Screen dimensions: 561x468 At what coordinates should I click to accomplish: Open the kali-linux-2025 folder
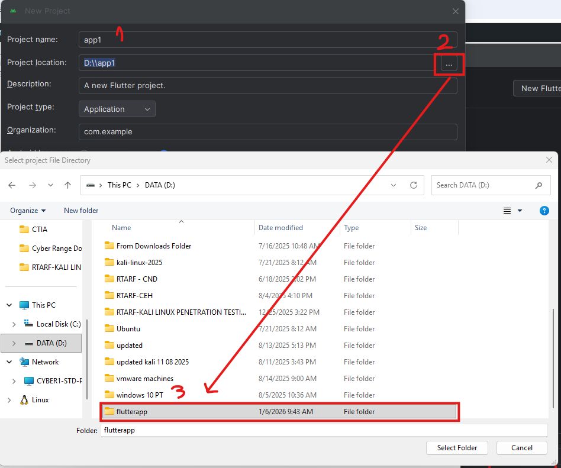point(139,263)
